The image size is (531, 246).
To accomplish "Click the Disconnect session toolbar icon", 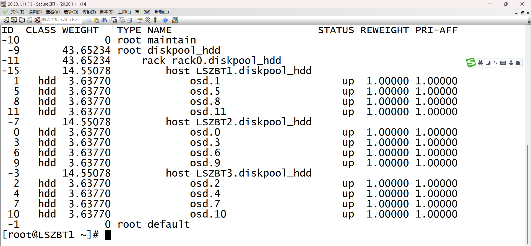I will tap(37, 20).
